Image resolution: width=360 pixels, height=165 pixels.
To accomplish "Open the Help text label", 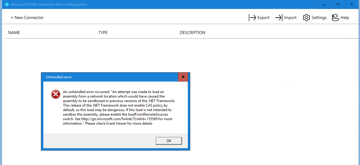I will click(x=345, y=18).
